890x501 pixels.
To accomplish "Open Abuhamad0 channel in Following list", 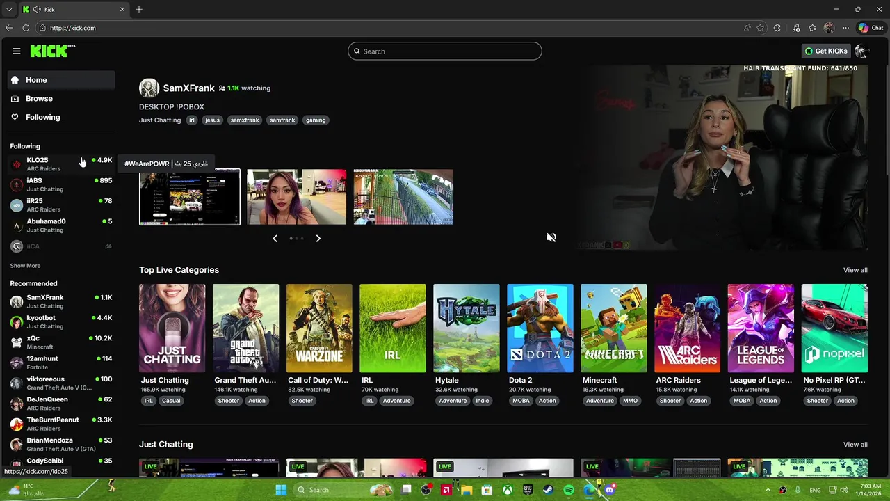I will coord(61,225).
